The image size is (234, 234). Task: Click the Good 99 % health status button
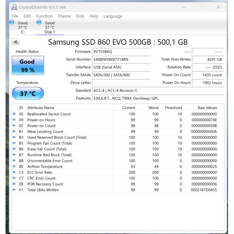pyautogui.click(x=28, y=66)
